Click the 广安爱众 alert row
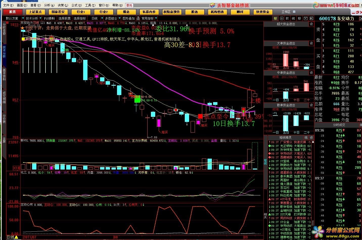 (290, 142)
